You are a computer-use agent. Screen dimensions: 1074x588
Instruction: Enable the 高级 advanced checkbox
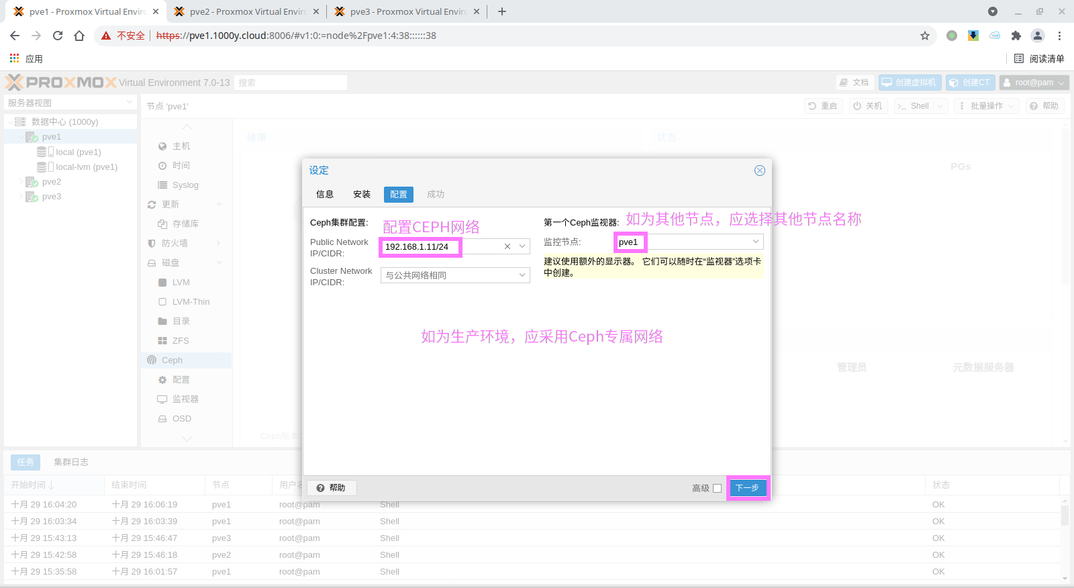[717, 488]
